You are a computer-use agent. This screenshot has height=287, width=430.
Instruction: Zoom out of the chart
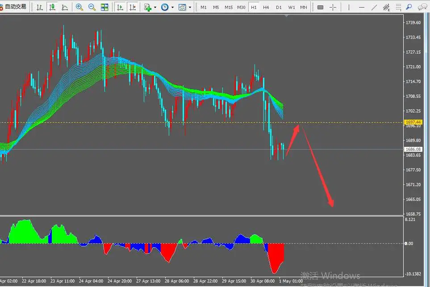92,8
